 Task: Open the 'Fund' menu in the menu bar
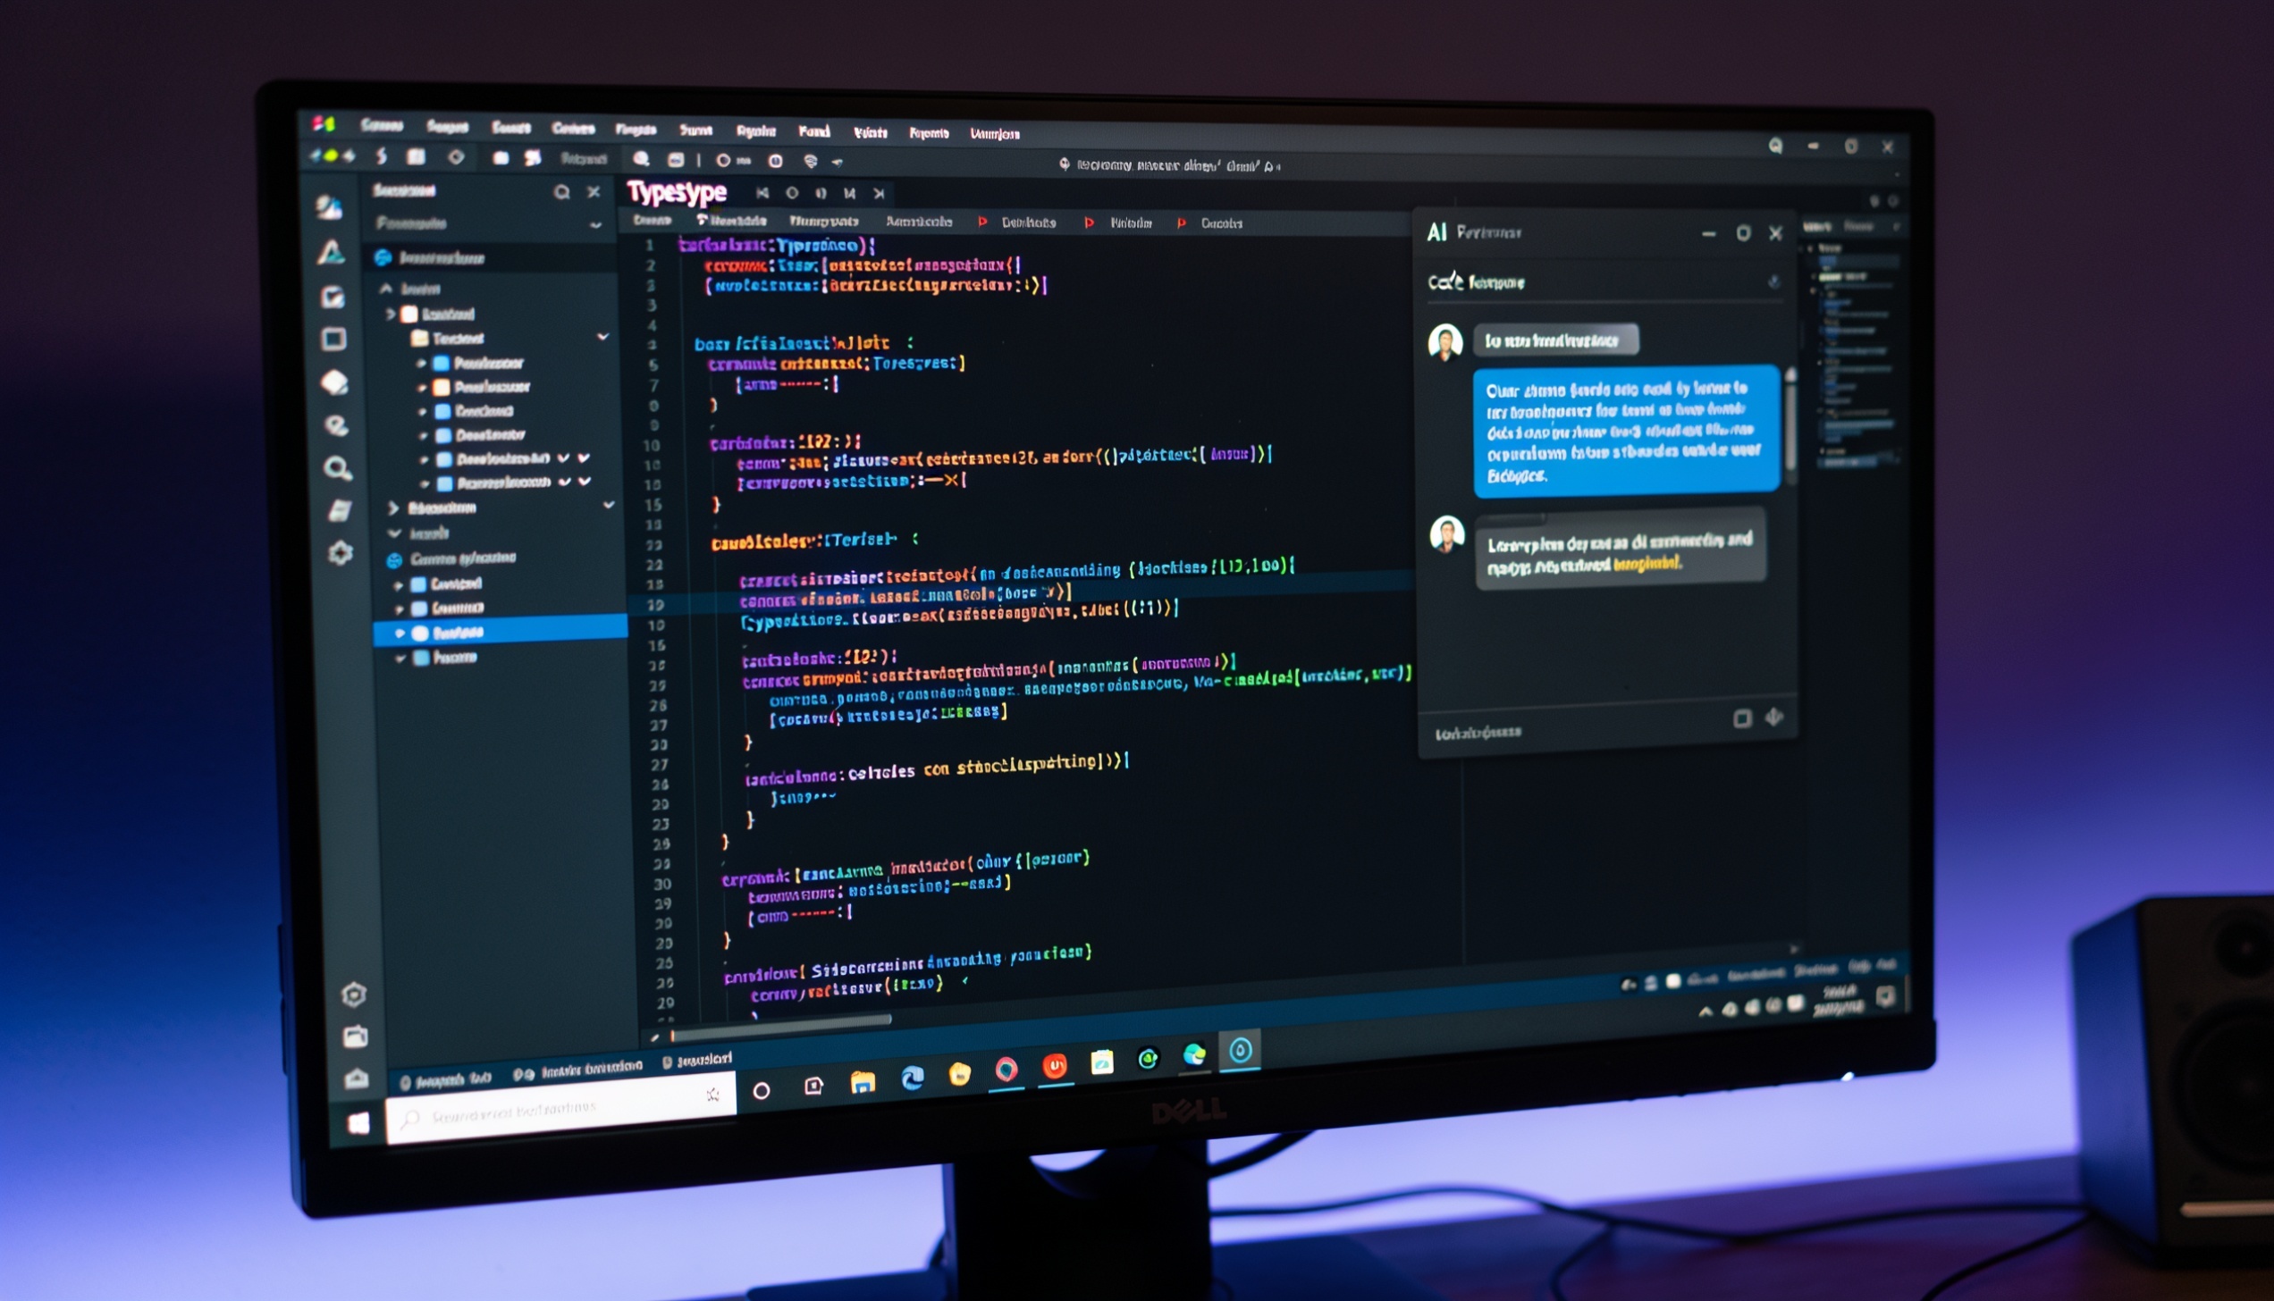[x=813, y=131]
